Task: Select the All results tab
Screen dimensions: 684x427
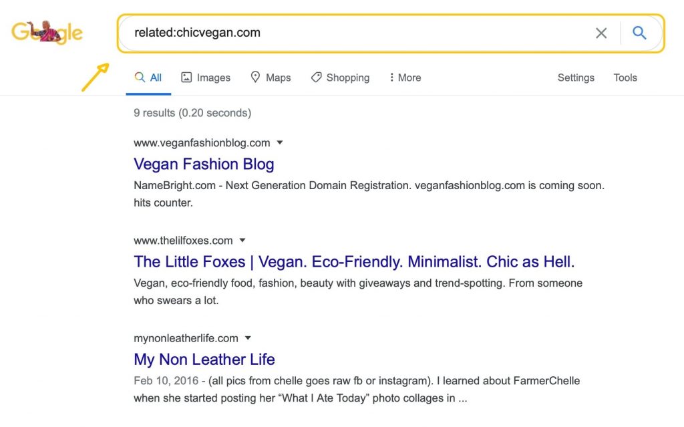Action: [x=148, y=78]
